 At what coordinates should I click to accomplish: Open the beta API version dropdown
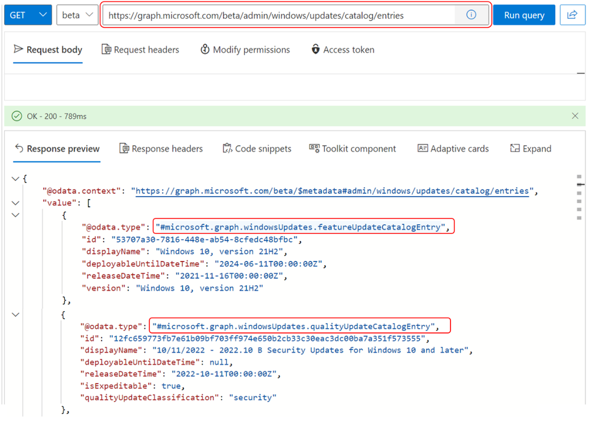coord(77,15)
